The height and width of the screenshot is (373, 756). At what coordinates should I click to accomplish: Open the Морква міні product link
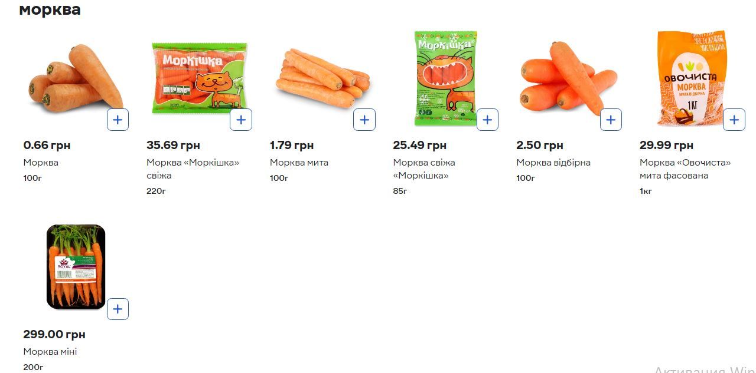coord(50,352)
